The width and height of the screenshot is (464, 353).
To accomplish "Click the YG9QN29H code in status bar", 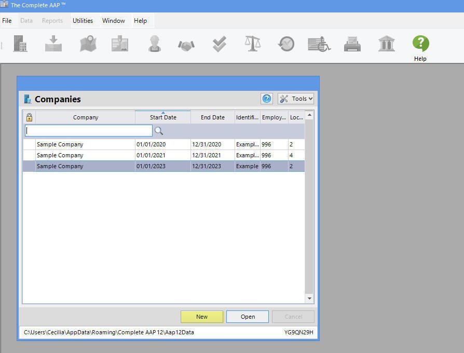I will [x=298, y=332].
